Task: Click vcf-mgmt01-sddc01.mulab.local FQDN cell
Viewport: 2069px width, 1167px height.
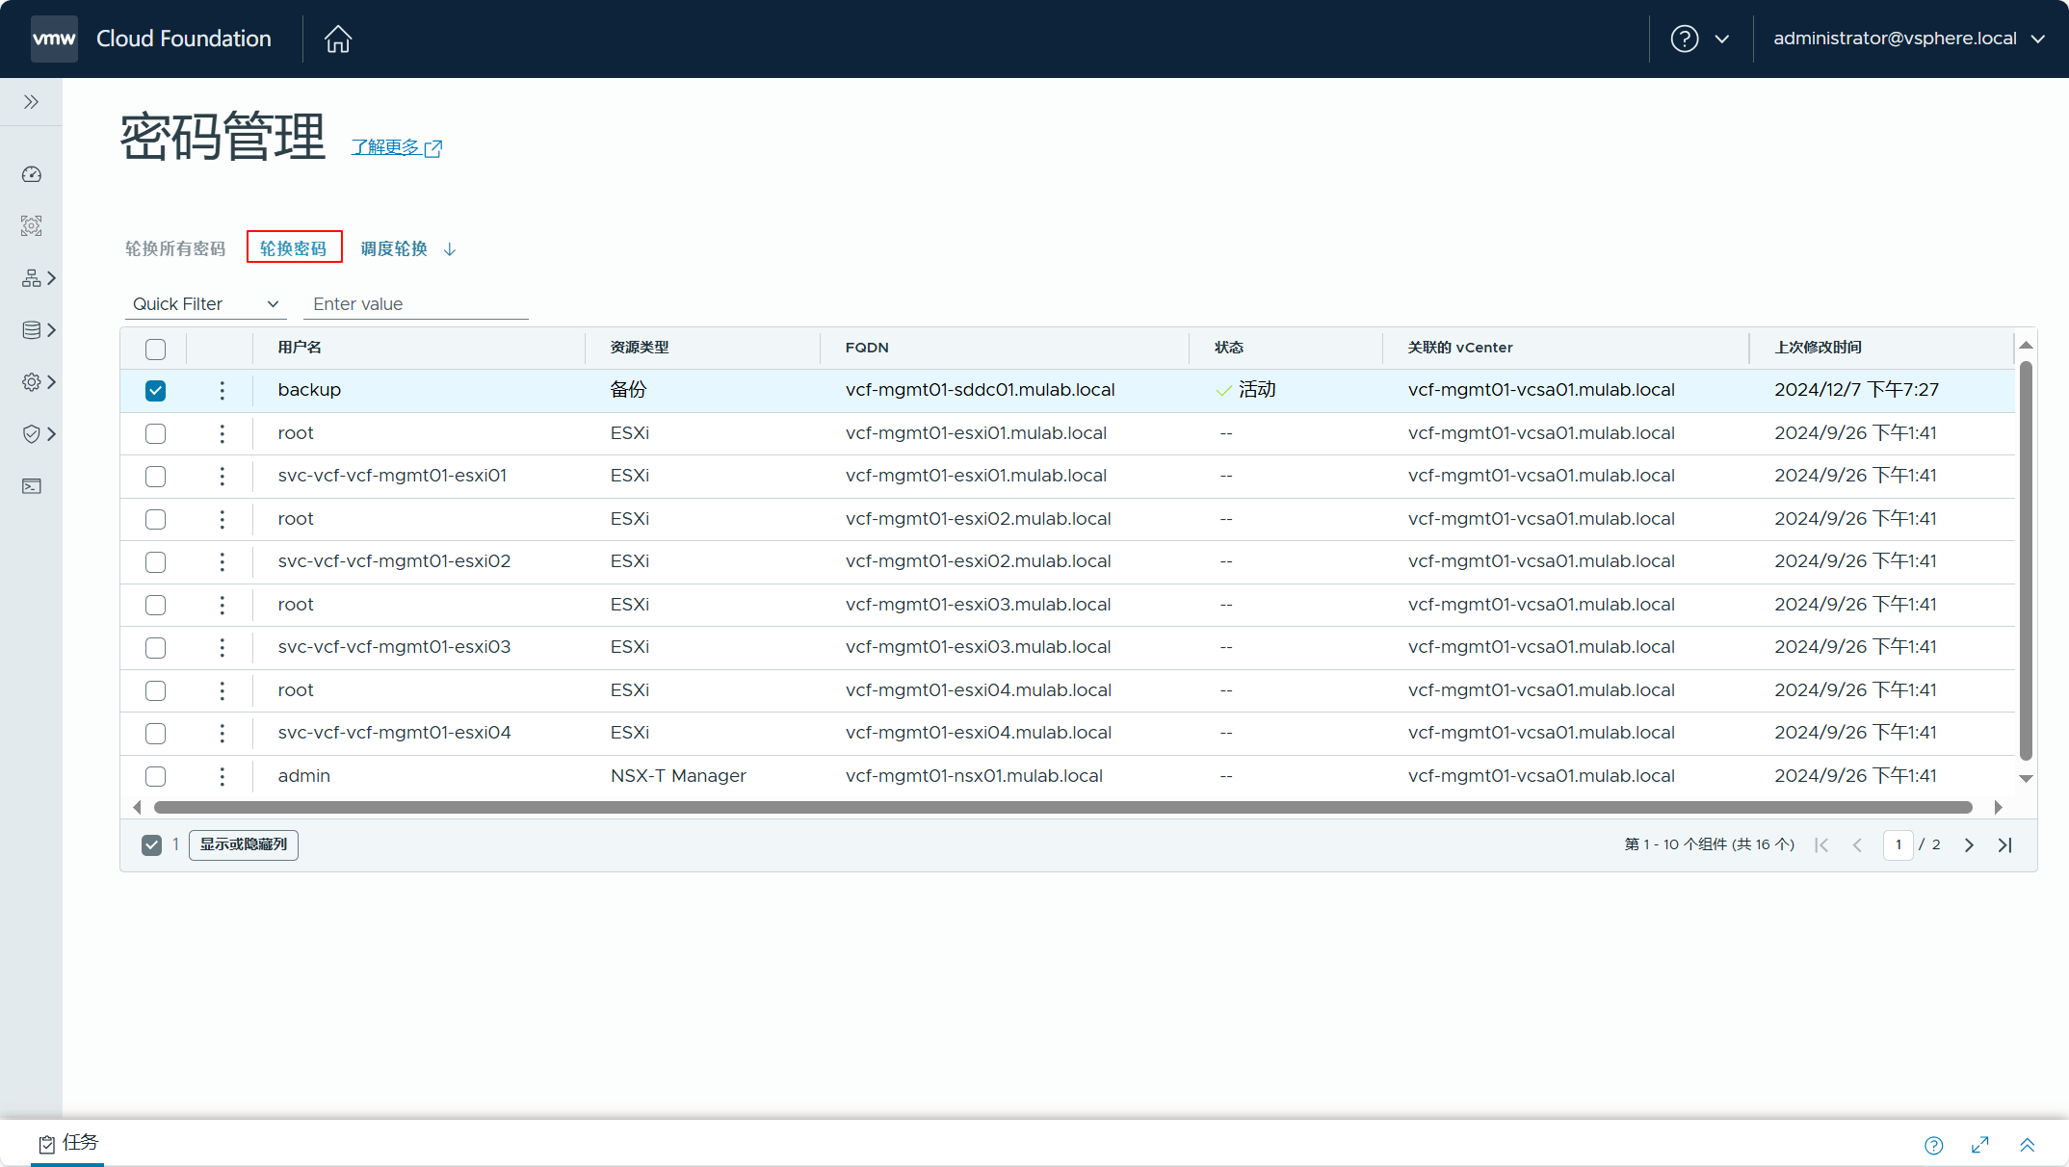Action: click(980, 390)
